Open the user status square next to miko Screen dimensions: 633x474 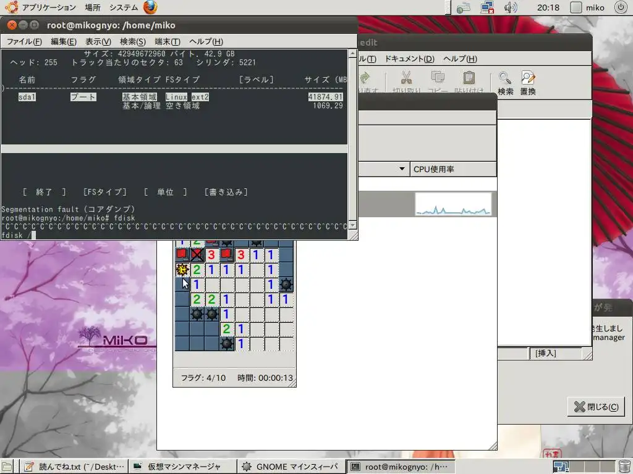pos(576,7)
